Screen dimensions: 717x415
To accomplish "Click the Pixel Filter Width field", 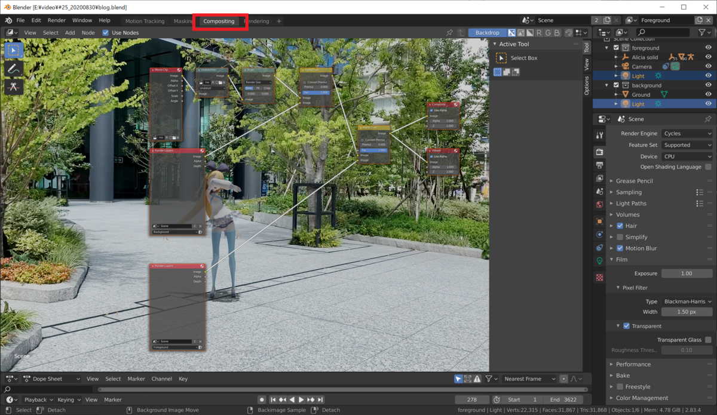I will (x=687, y=312).
